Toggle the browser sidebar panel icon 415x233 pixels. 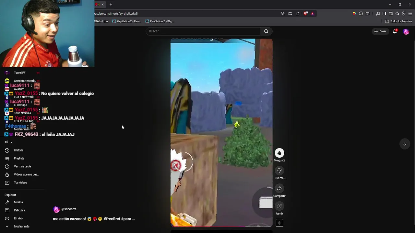[384, 14]
